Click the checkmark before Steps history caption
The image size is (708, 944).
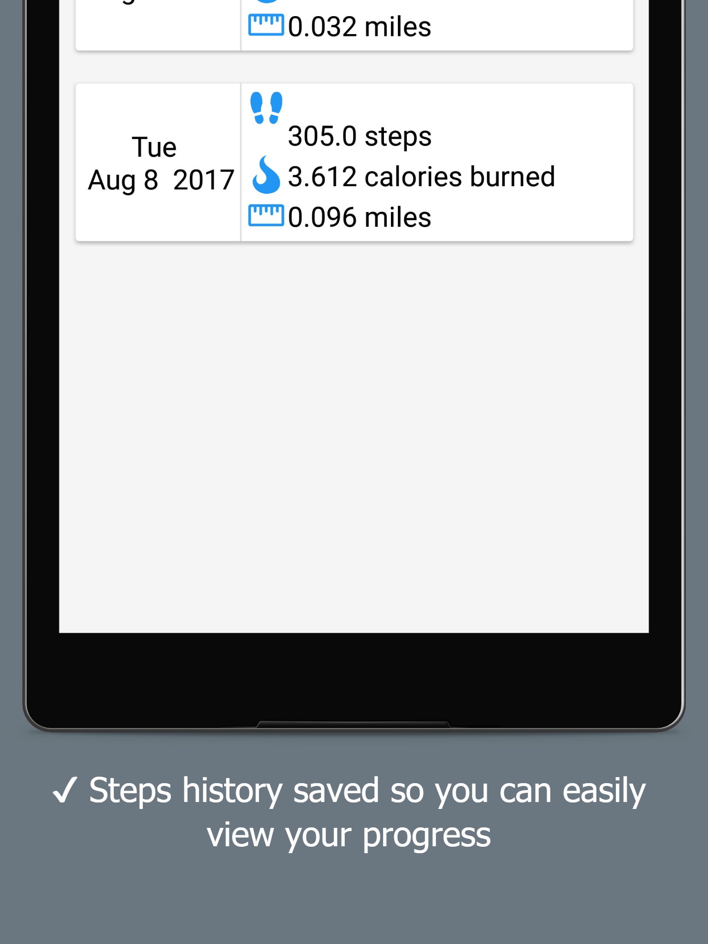click(x=65, y=790)
